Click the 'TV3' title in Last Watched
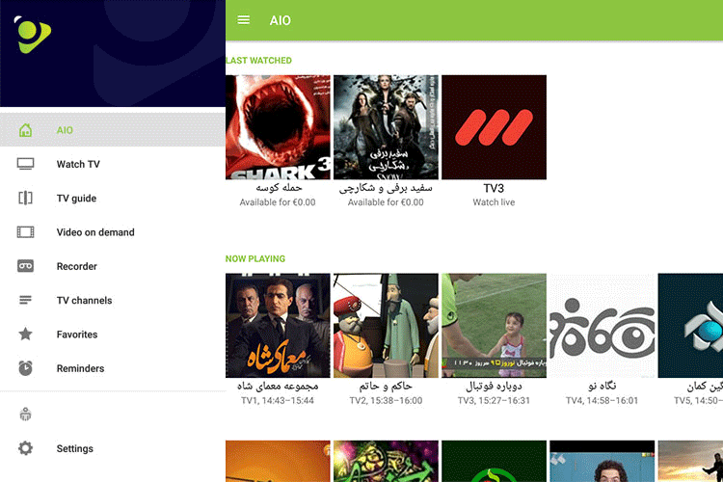 pos(494,188)
